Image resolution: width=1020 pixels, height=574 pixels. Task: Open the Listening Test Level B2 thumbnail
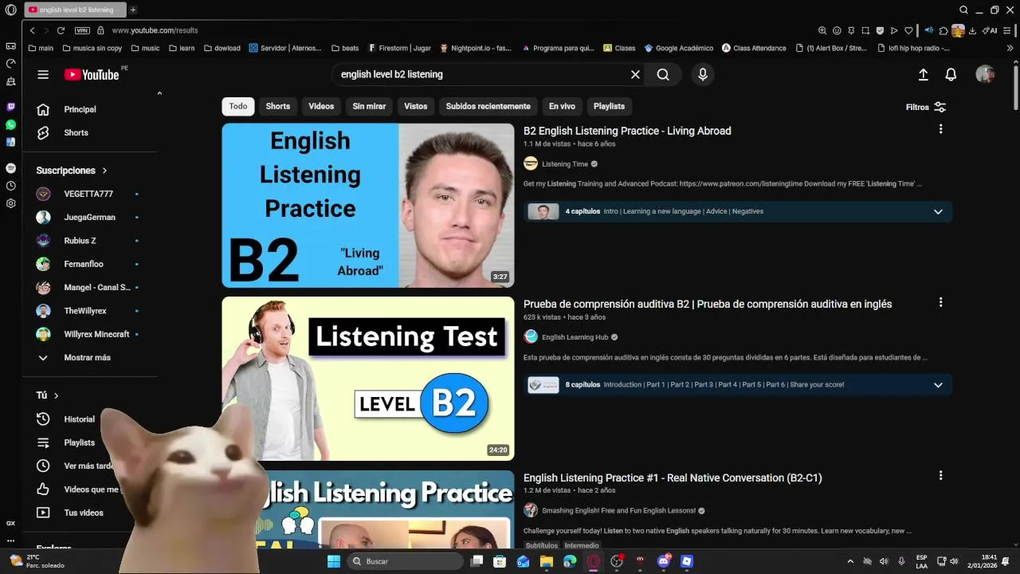pyautogui.click(x=368, y=379)
